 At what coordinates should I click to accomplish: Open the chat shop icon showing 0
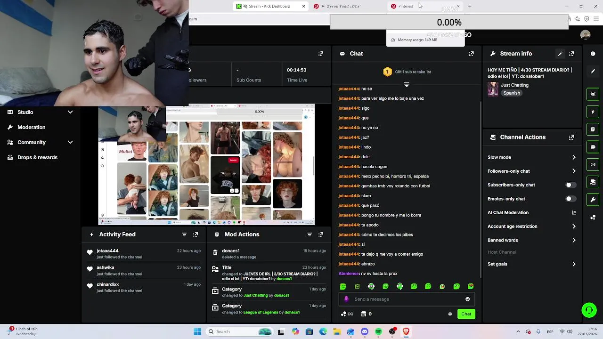point(367,314)
